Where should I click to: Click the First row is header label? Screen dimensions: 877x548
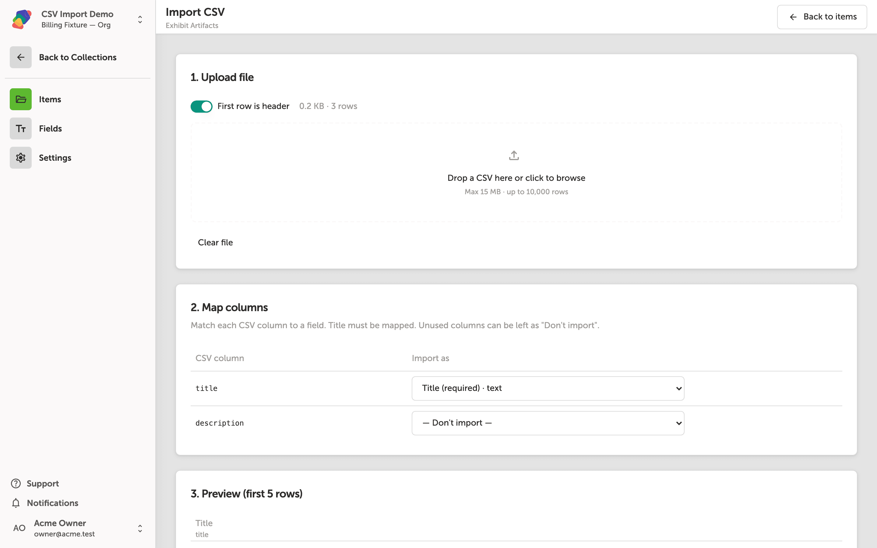tap(253, 106)
